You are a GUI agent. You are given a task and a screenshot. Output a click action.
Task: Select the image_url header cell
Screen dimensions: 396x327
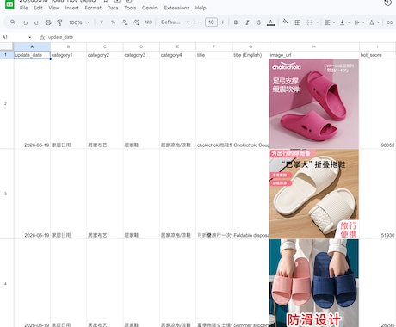pyautogui.click(x=314, y=55)
